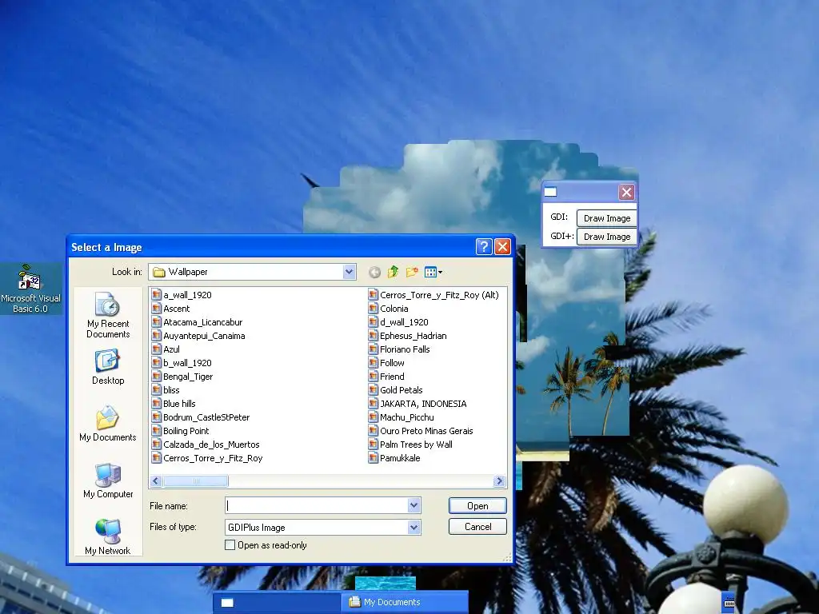819x614 pixels.
Task: Click the scrollbar left arrow
Action: [156, 480]
